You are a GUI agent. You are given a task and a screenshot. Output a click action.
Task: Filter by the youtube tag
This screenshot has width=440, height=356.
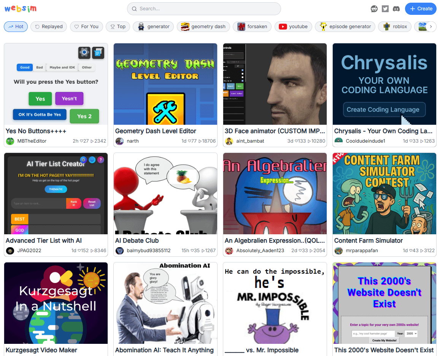(293, 27)
